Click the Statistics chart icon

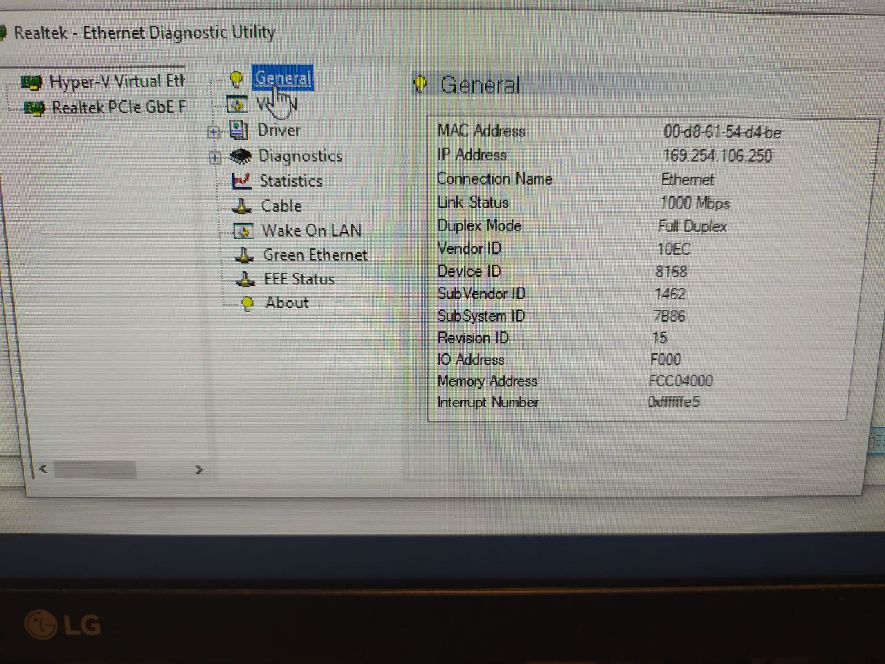click(242, 181)
